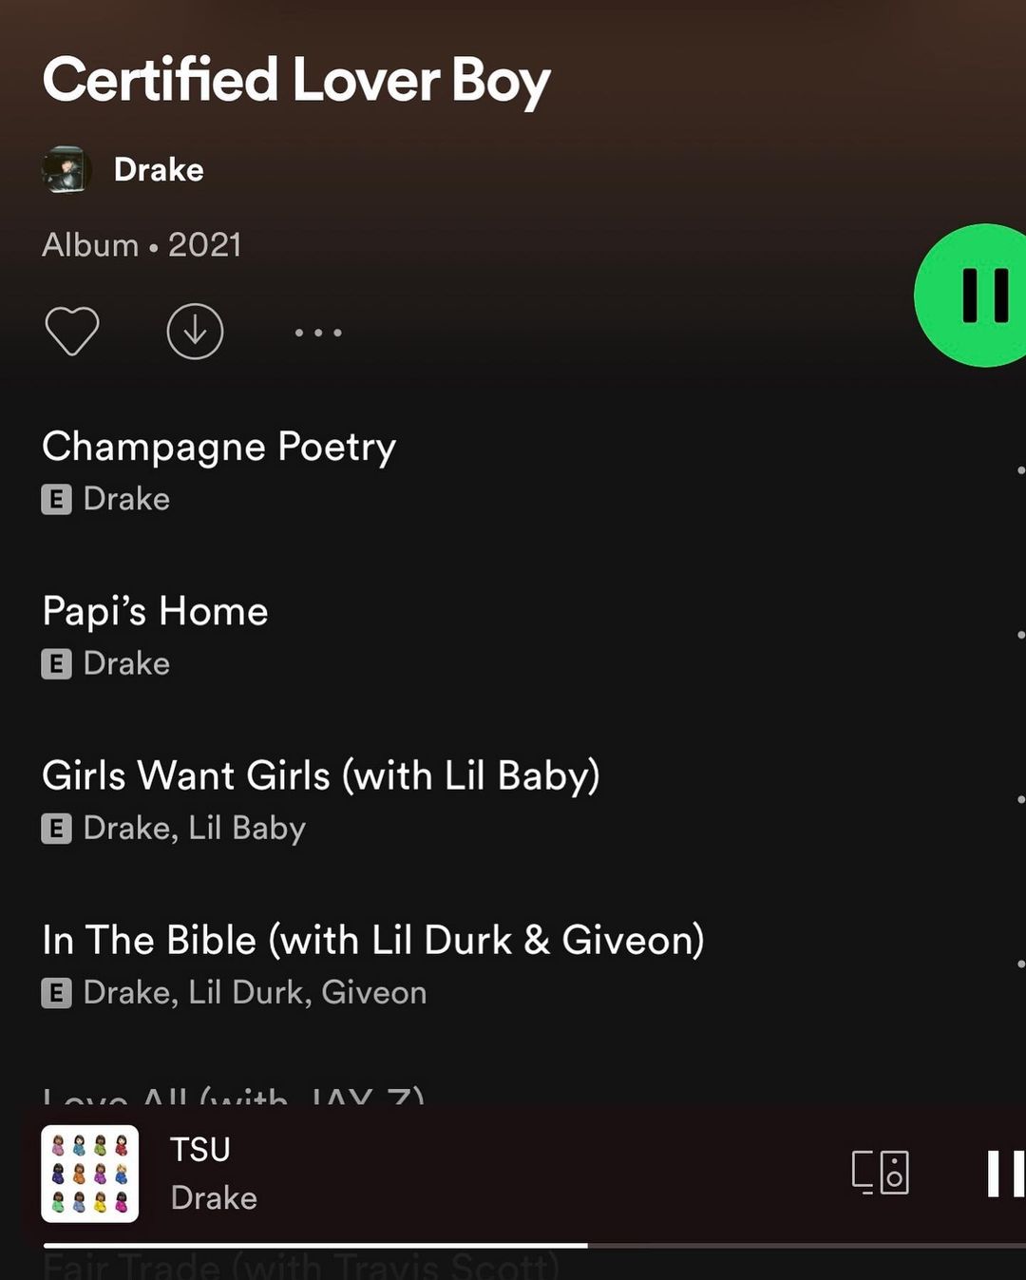This screenshot has height=1280, width=1026.
Task: Open Drake artist name link below title
Action: click(159, 170)
